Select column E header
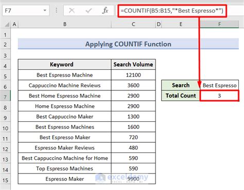This screenshot has height=190, width=244. [x=181, y=24]
